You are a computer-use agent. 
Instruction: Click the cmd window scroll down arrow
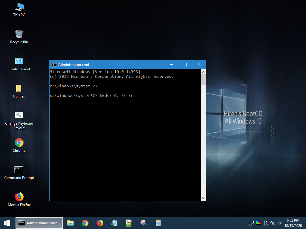(204, 198)
